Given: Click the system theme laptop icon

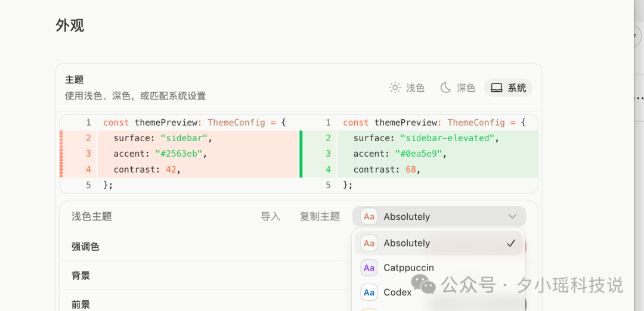Looking at the screenshot, I should pos(497,88).
